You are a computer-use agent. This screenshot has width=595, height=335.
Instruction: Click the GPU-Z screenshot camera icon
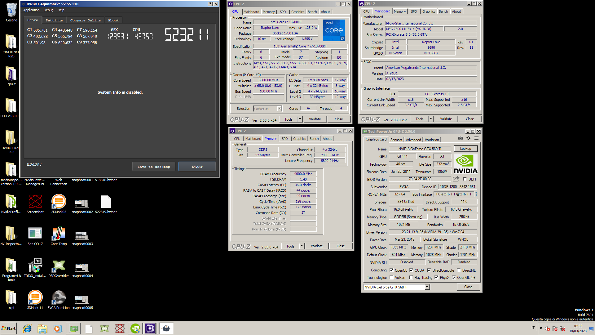tap(461, 138)
